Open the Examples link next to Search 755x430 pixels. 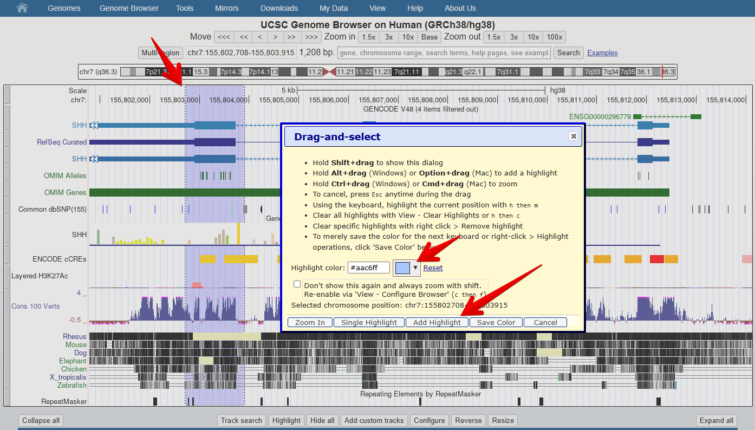602,53
